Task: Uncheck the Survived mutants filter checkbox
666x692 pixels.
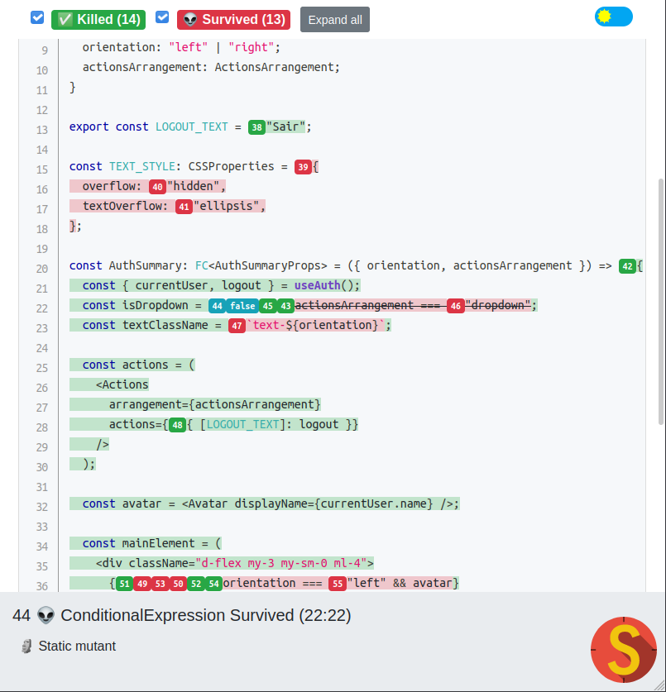Action: (162, 17)
